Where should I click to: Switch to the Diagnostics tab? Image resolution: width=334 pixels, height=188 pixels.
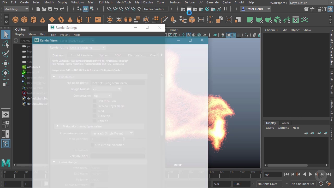[136, 55]
